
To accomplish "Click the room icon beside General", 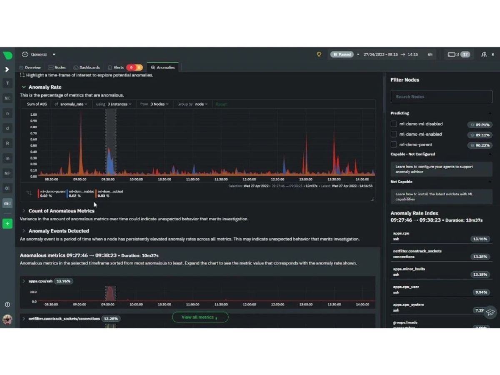I will point(25,55).
